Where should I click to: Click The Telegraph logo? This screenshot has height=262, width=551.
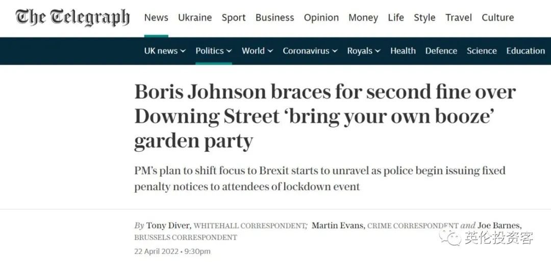pos(72,17)
